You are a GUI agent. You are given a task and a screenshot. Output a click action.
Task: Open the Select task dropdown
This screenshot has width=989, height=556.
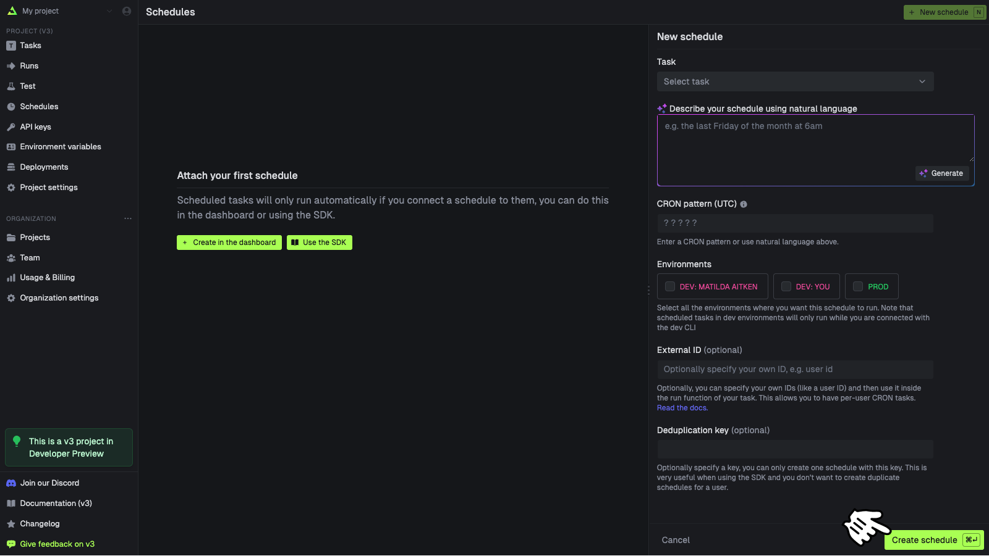click(x=795, y=81)
